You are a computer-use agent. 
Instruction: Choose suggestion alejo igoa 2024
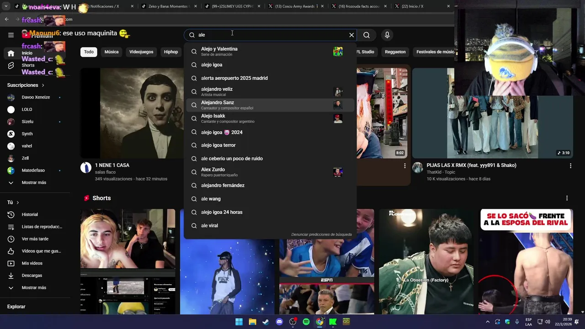click(270, 133)
